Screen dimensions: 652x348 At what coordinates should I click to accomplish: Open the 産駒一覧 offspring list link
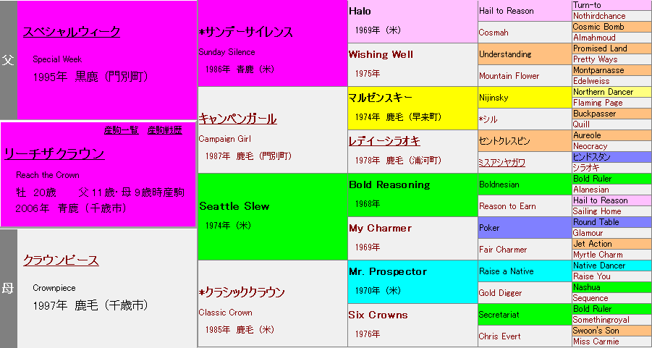click(x=121, y=130)
